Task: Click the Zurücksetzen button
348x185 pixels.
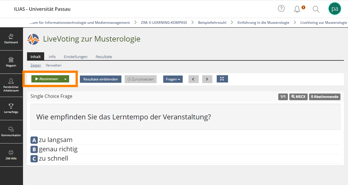Action: tap(141, 79)
